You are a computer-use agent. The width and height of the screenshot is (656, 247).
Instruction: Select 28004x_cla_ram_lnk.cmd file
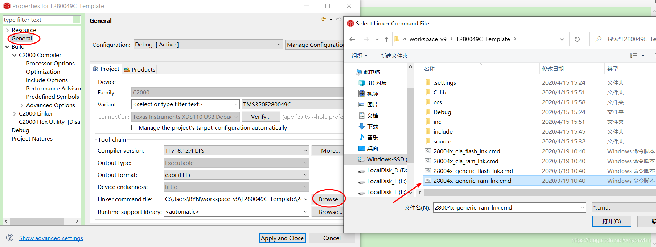(466, 161)
